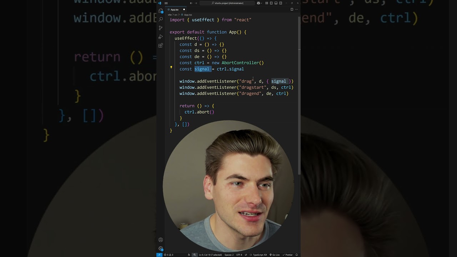Click the word App in function declaration
Screen dimensions: 457x257
(x=233, y=32)
